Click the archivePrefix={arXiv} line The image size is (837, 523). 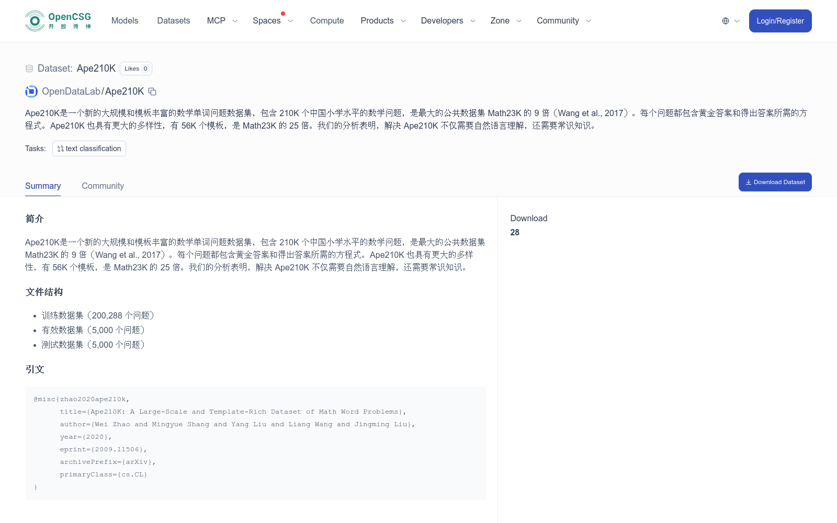108,462
